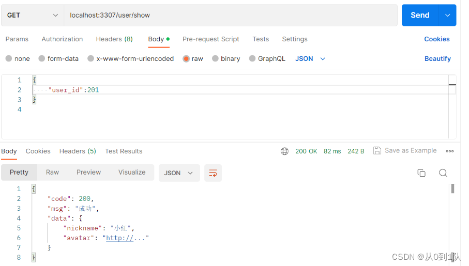469x266 pixels.
Task: Switch to the Tests tab
Action: point(261,39)
